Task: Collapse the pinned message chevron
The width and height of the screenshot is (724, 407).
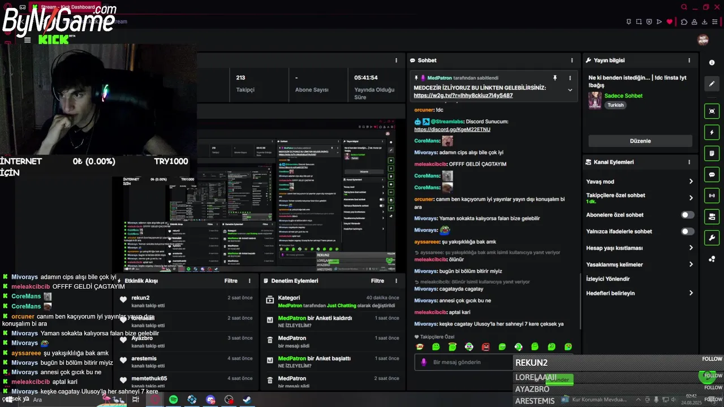Action: tap(570, 90)
